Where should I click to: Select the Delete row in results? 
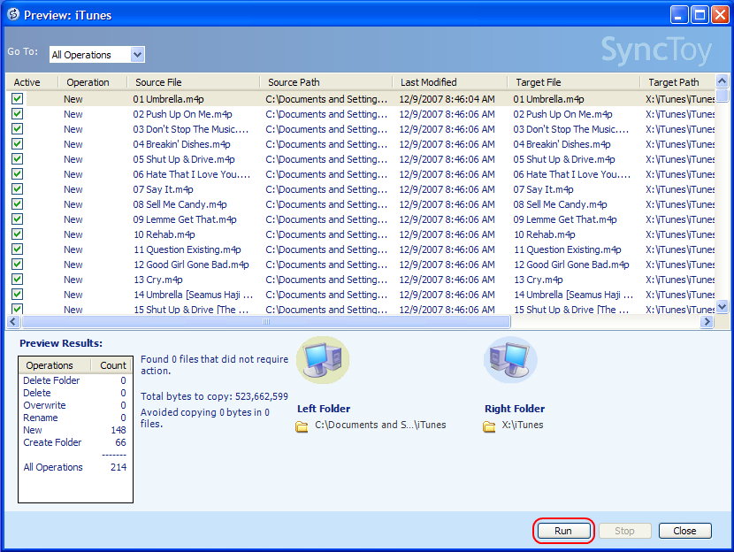pyautogui.click(x=75, y=393)
